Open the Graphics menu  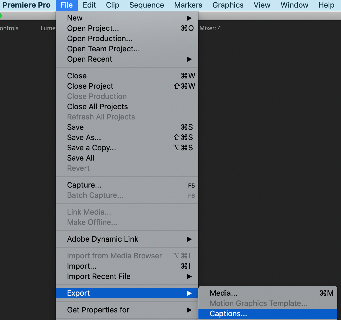coord(228,5)
